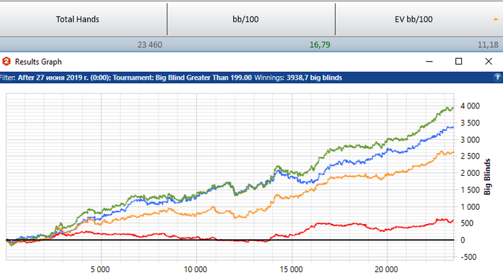Click the 5 000 x-axis label

tap(100, 269)
